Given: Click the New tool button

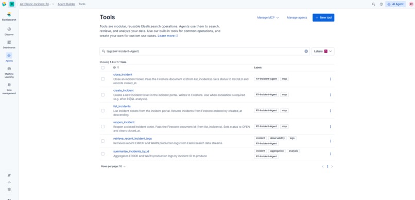Looking at the screenshot, I should coord(323,18).
